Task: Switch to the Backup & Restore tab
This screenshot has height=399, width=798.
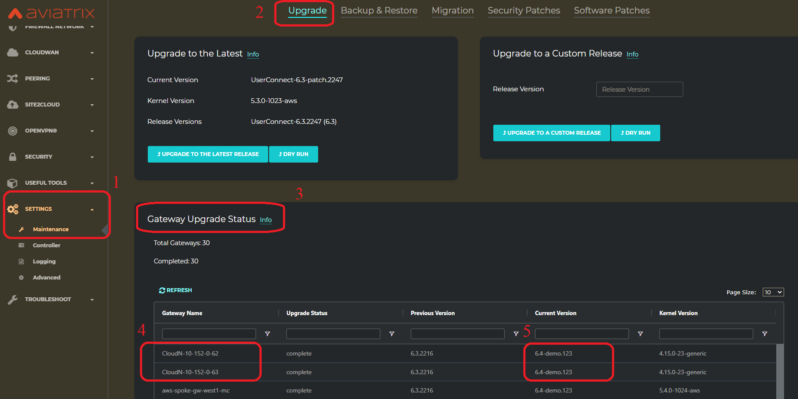Action: pos(379,10)
